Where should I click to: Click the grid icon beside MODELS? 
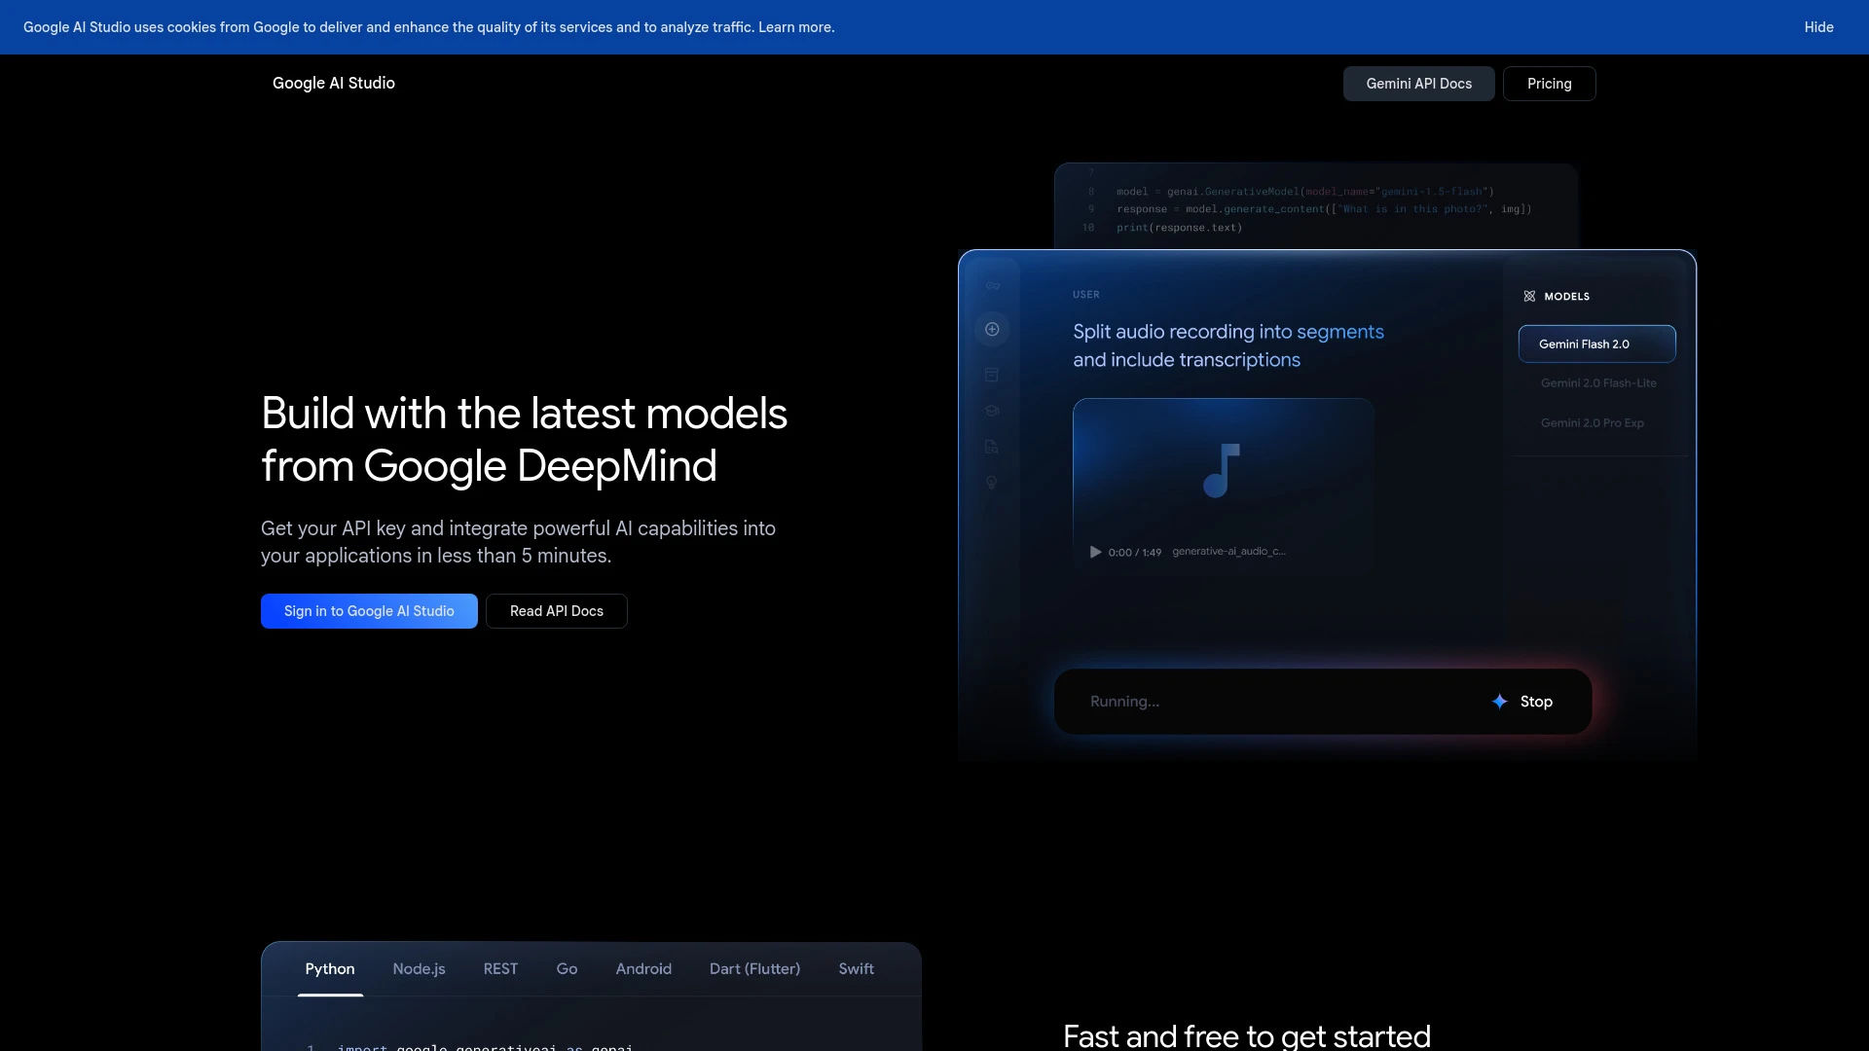coord(1528,296)
